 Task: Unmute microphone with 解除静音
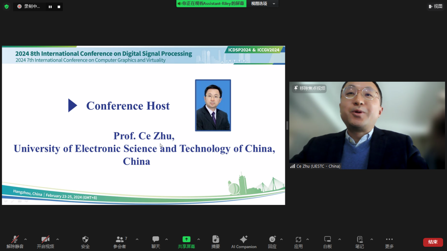click(x=15, y=242)
